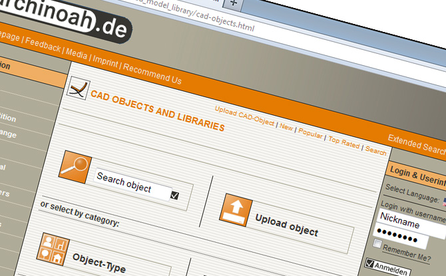The width and height of the screenshot is (446, 276).
Task: Click the Remember Me? label
Action: 407,253
